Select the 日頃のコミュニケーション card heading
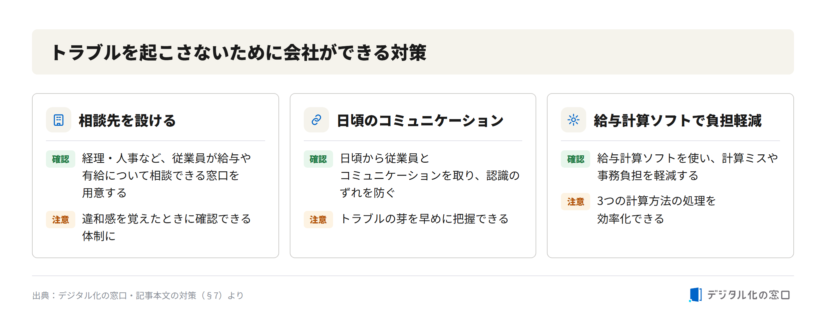The image size is (826, 334). click(420, 120)
